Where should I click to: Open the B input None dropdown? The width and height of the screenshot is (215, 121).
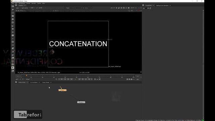tap(87, 8)
